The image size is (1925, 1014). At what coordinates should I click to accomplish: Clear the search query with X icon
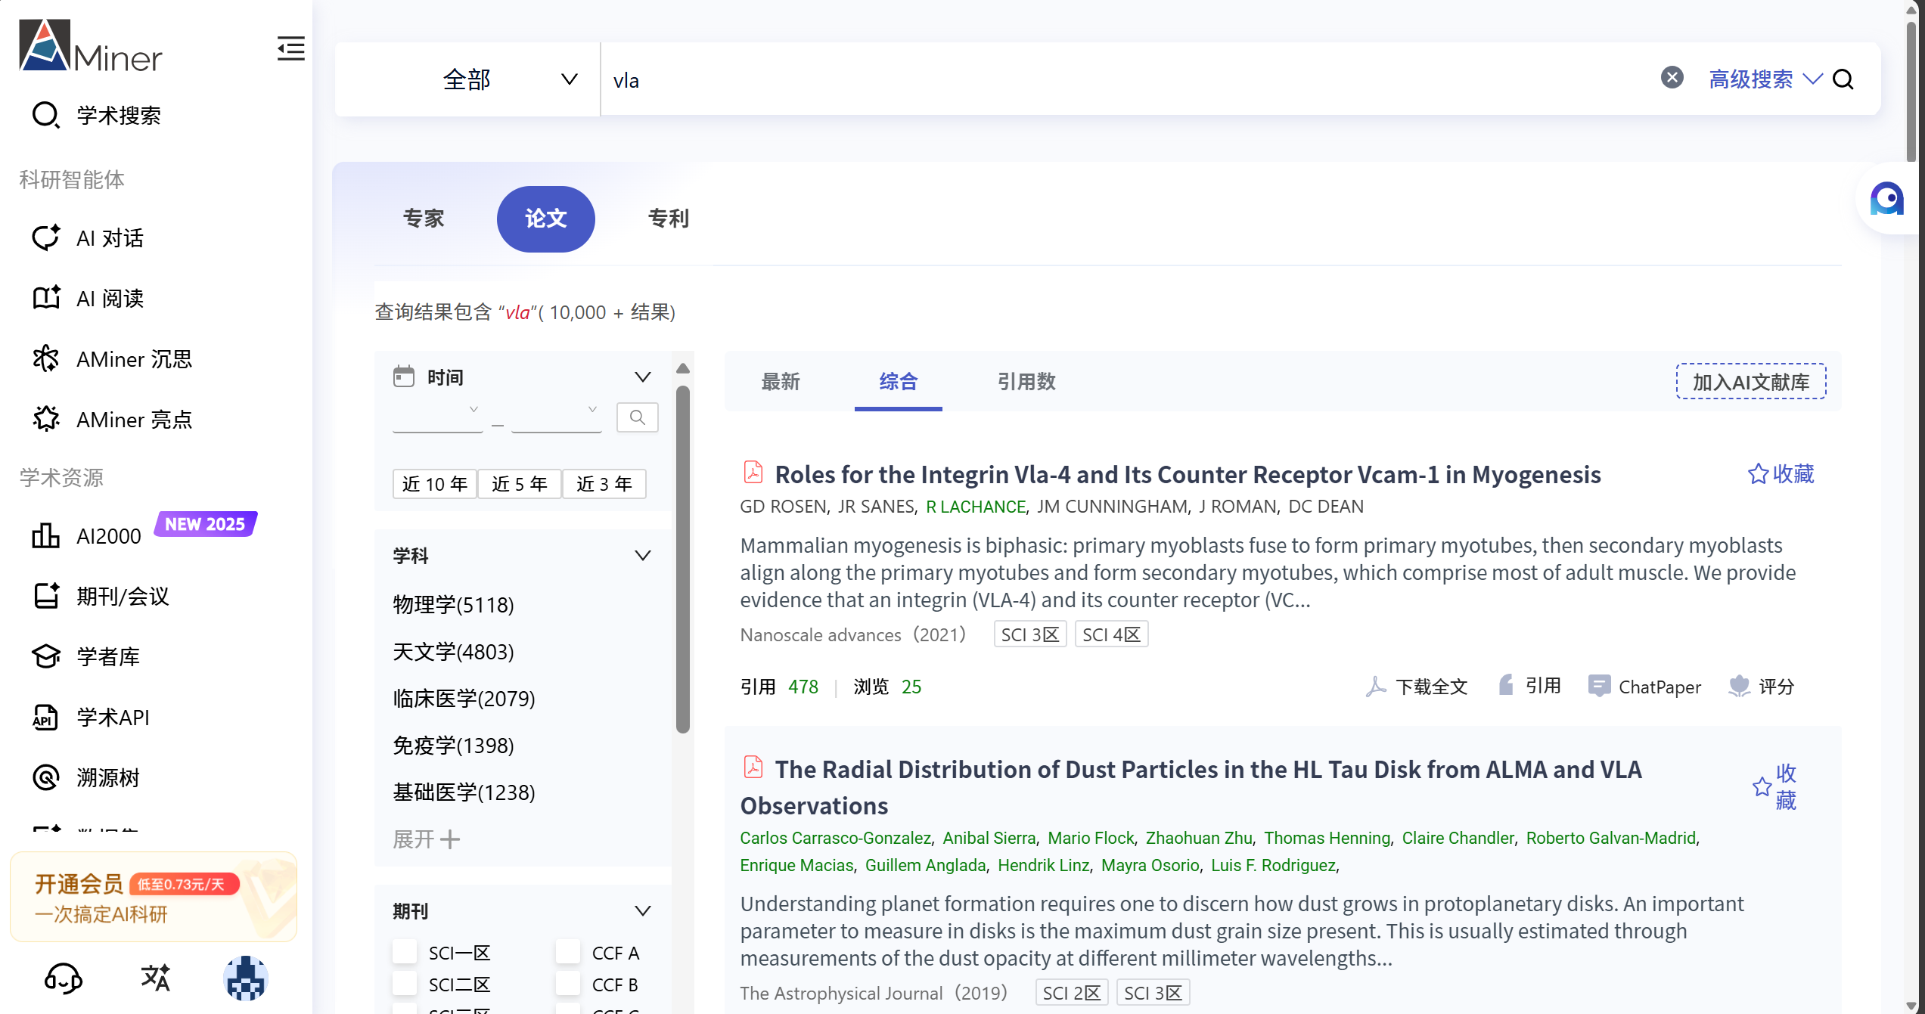pos(1672,78)
